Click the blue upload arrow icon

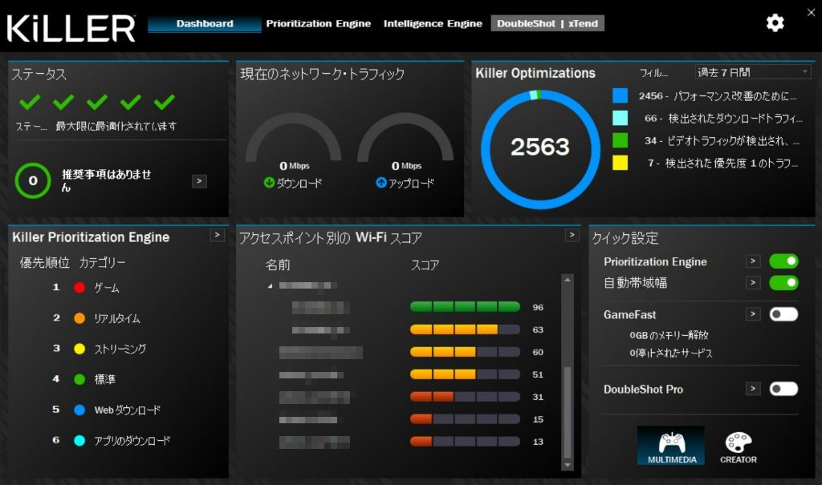tap(381, 183)
